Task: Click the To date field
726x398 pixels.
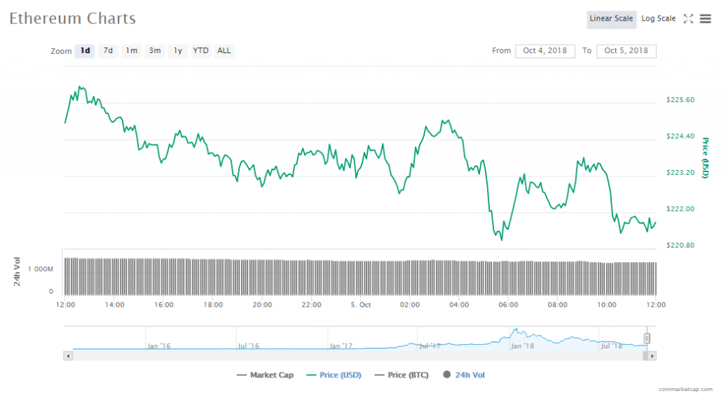Action: [627, 51]
